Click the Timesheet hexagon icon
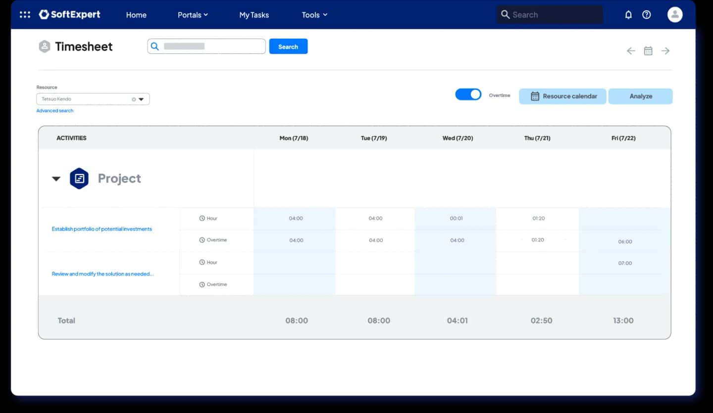The image size is (713, 413). coord(45,46)
